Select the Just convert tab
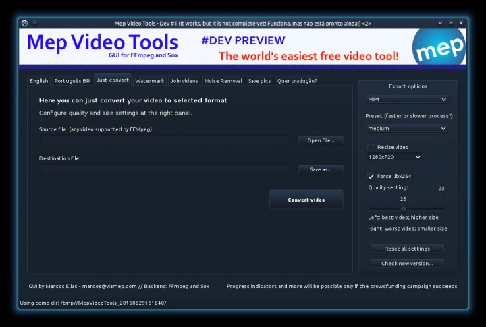 (113, 80)
